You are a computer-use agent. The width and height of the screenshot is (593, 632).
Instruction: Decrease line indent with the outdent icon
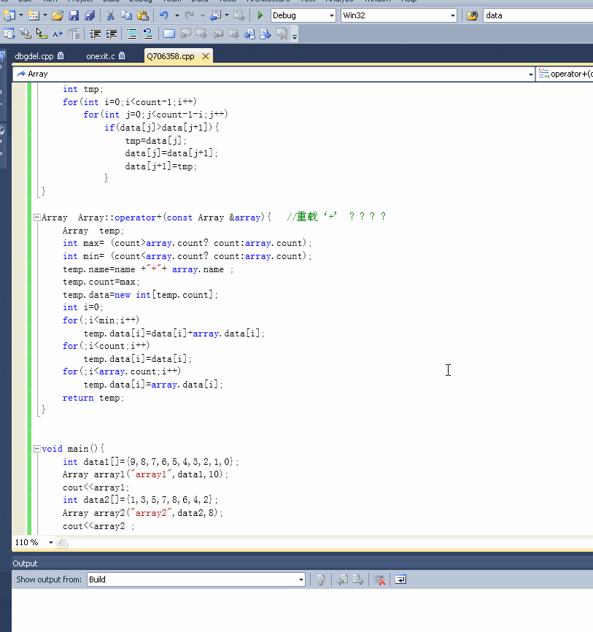pyautogui.click(x=95, y=34)
